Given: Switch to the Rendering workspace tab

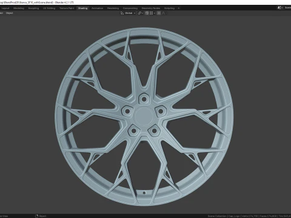Looking at the screenshot, I should (113, 8).
